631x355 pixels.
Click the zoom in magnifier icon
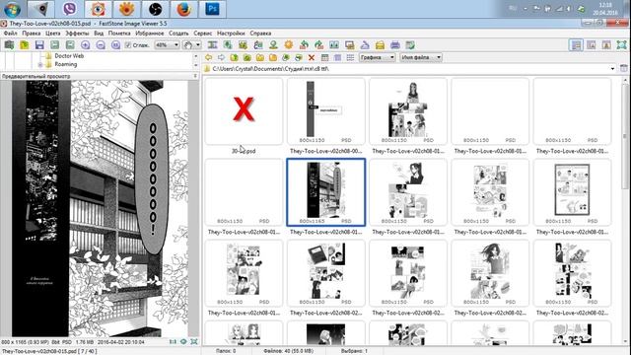86,45
